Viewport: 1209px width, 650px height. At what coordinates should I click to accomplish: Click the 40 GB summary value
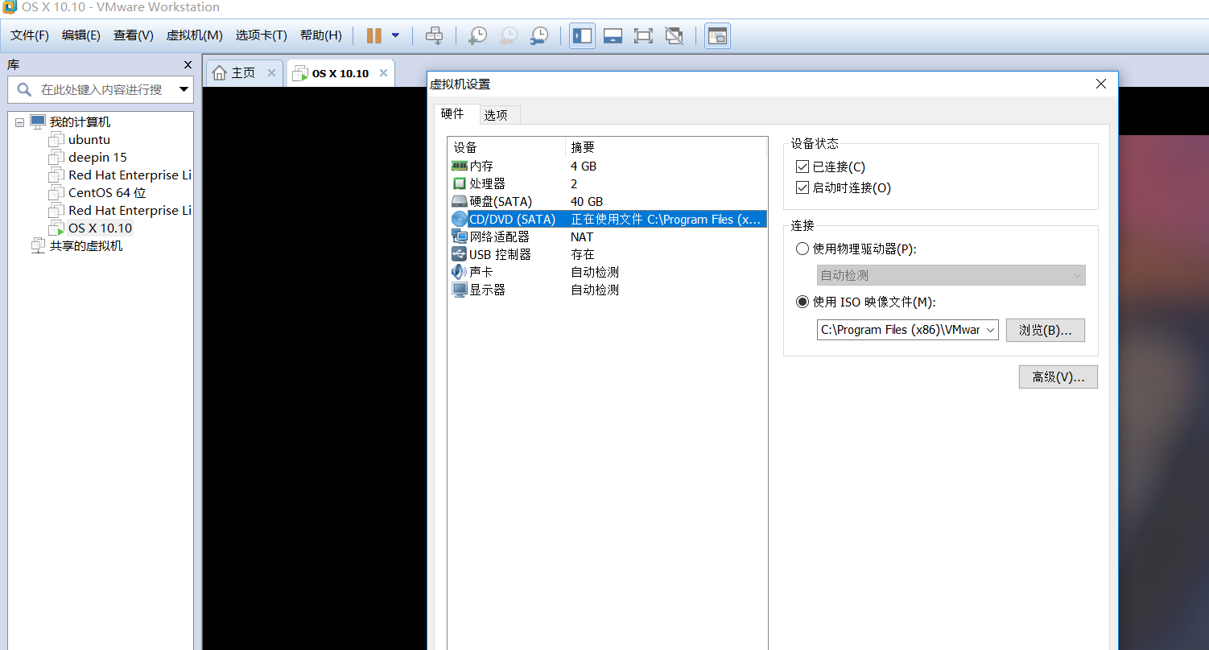coord(587,202)
